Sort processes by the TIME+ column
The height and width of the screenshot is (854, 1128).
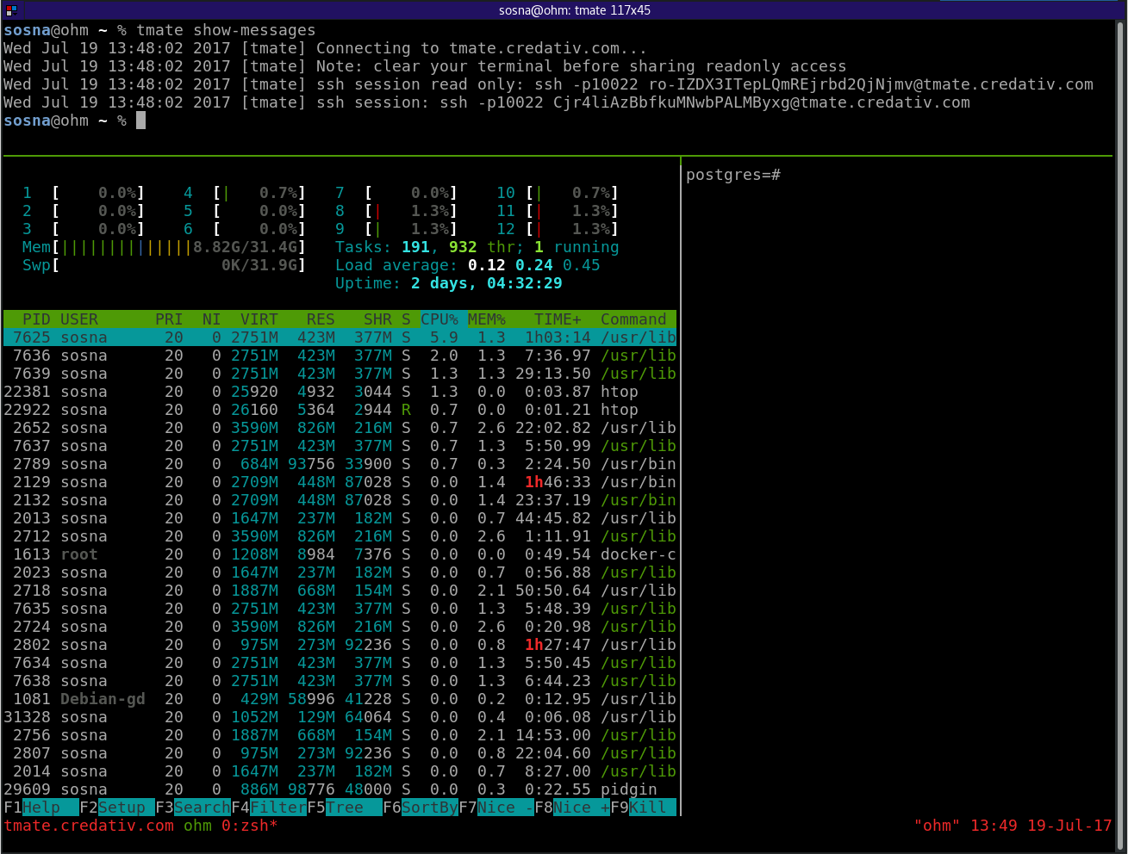tap(558, 319)
